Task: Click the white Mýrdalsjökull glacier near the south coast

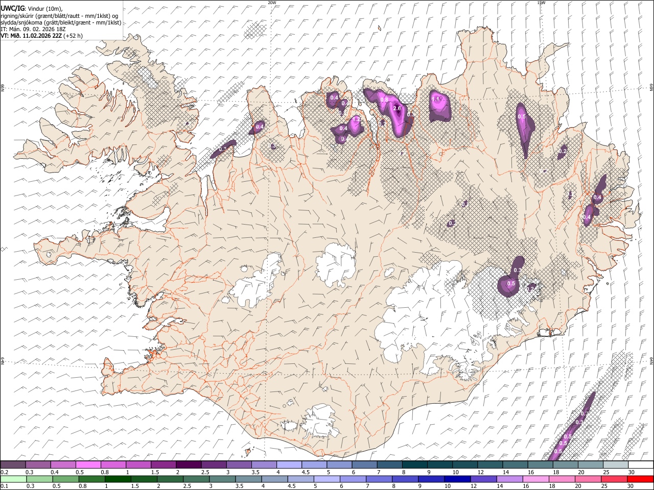Action: (x=320, y=421)
